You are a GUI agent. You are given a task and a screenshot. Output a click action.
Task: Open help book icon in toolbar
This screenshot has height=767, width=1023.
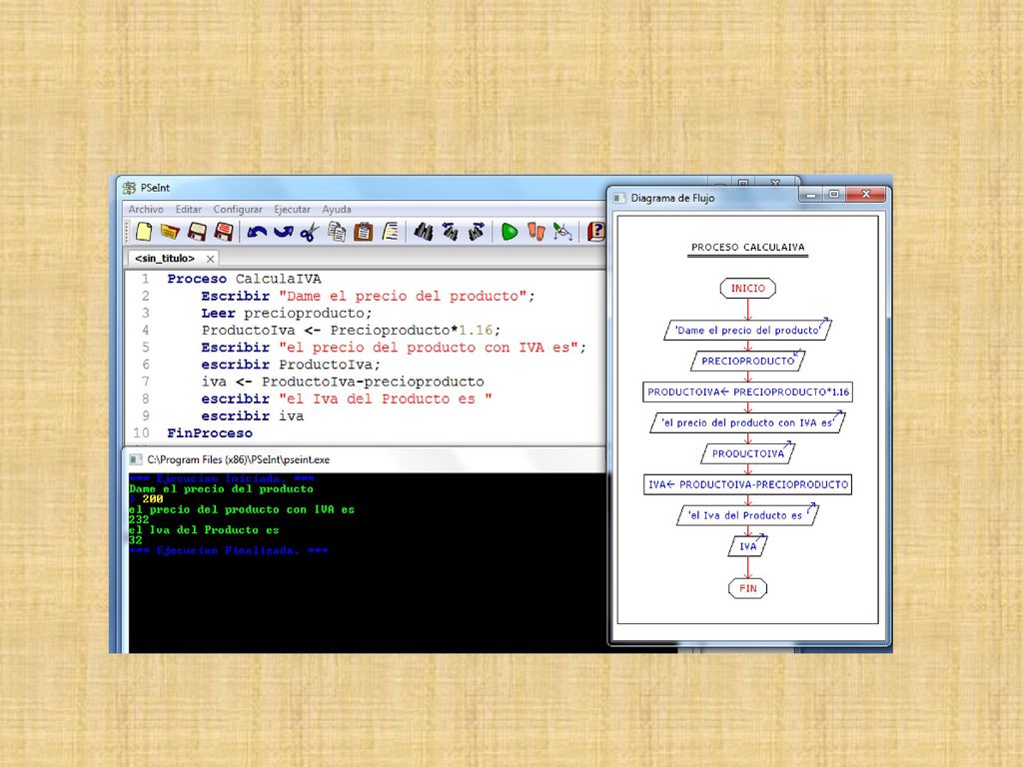(596, 232)
